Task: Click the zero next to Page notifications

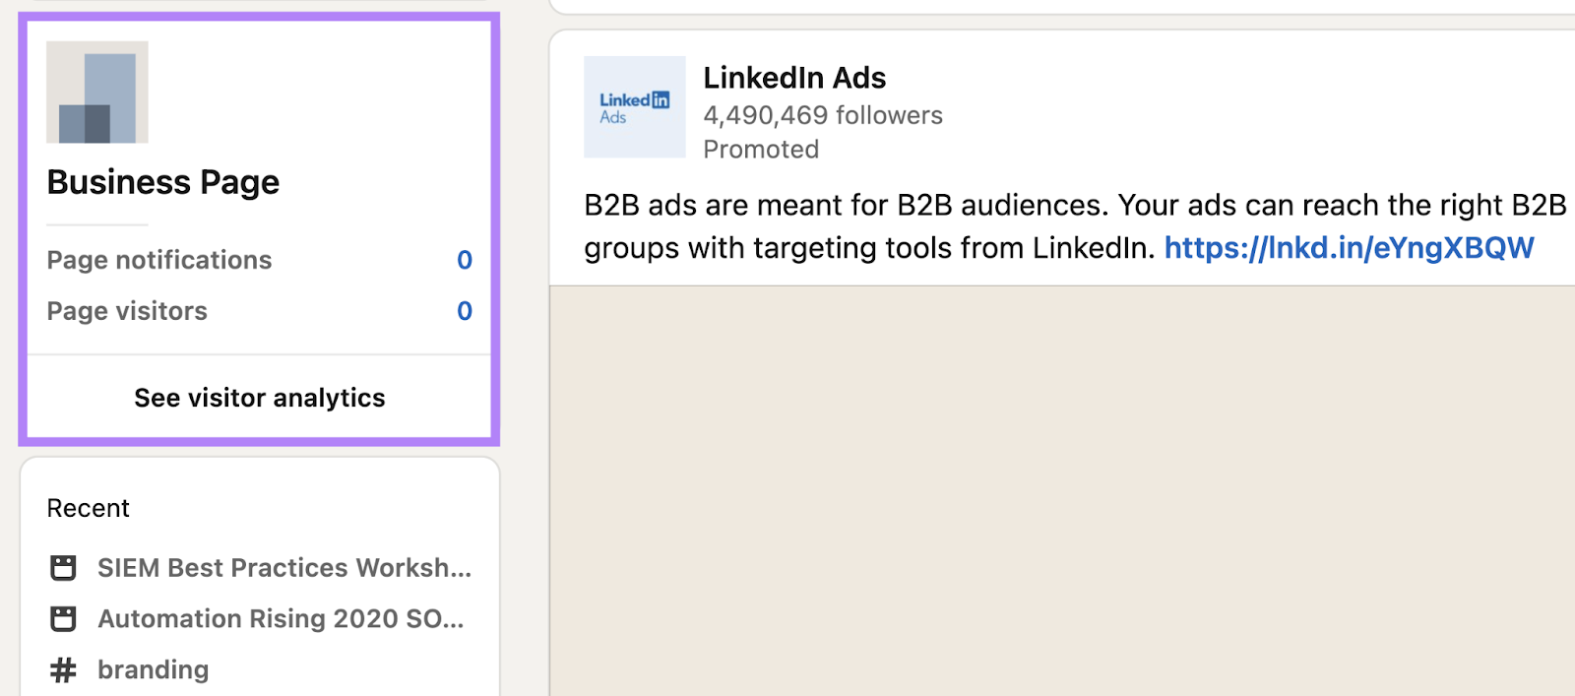Action: (464, 260)
